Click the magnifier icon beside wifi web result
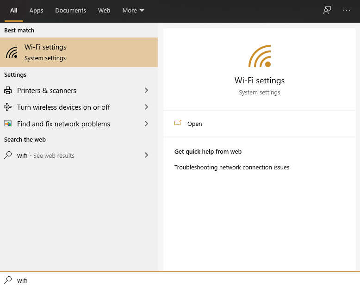The width and height of the screenshot is (360, 286). [x=8, y=155]
